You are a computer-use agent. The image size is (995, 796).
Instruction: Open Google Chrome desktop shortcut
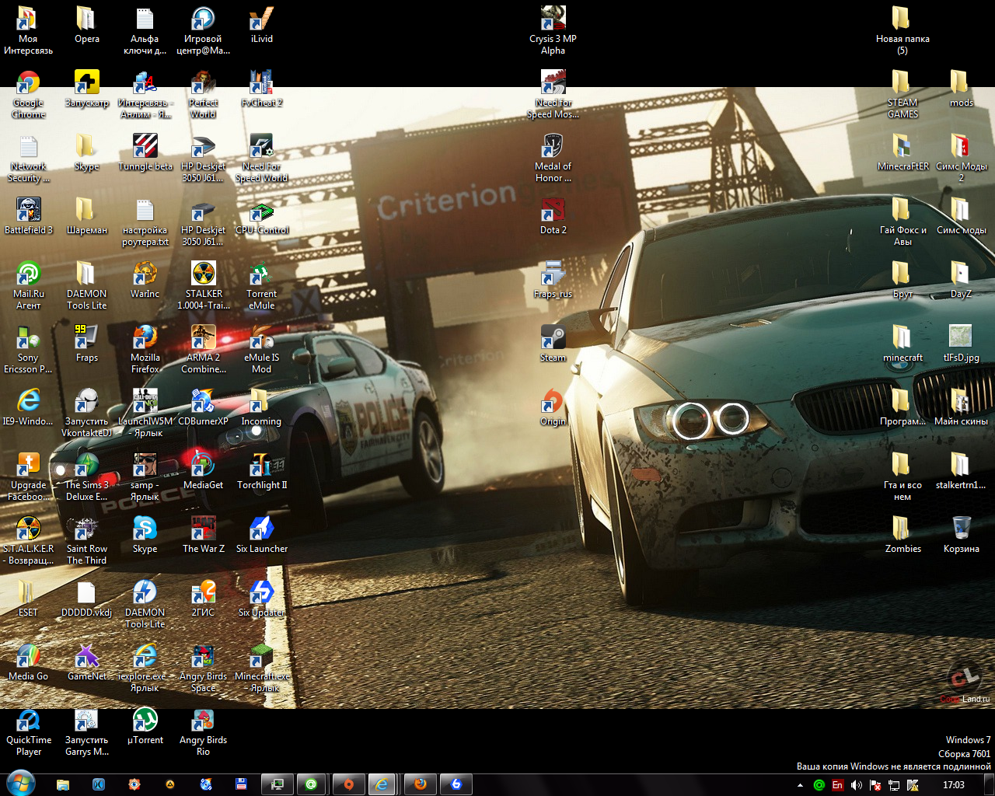click(29, 82)
